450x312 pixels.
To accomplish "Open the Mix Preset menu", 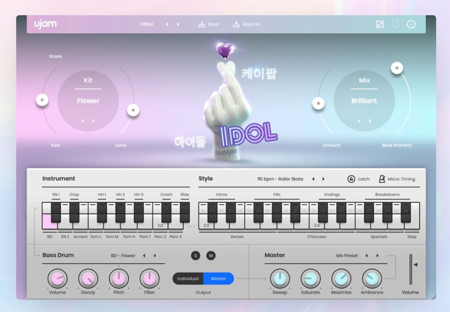I will 346,256.
